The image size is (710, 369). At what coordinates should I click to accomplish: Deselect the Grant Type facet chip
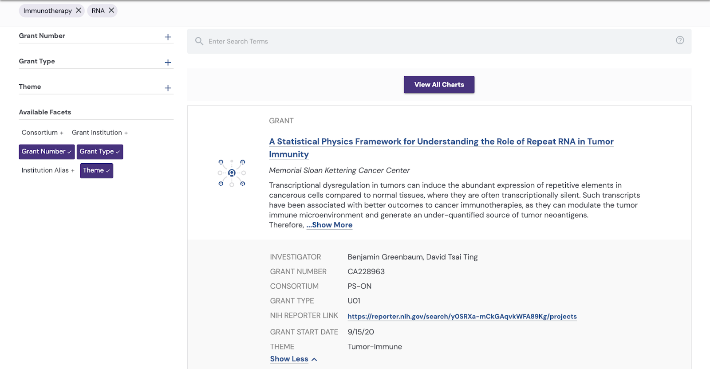coord(100,152)
